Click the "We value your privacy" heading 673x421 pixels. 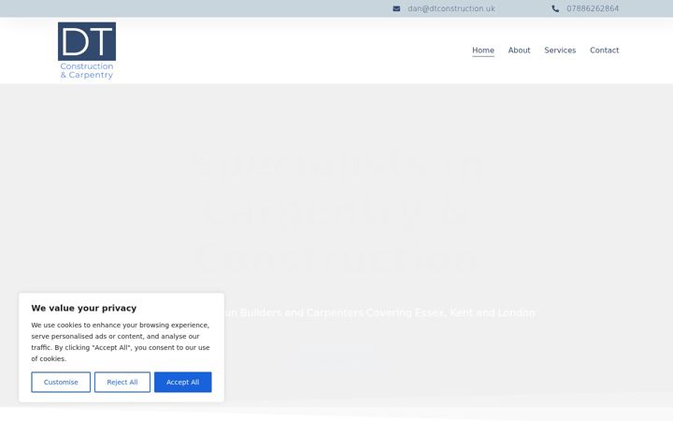(84, 308)
